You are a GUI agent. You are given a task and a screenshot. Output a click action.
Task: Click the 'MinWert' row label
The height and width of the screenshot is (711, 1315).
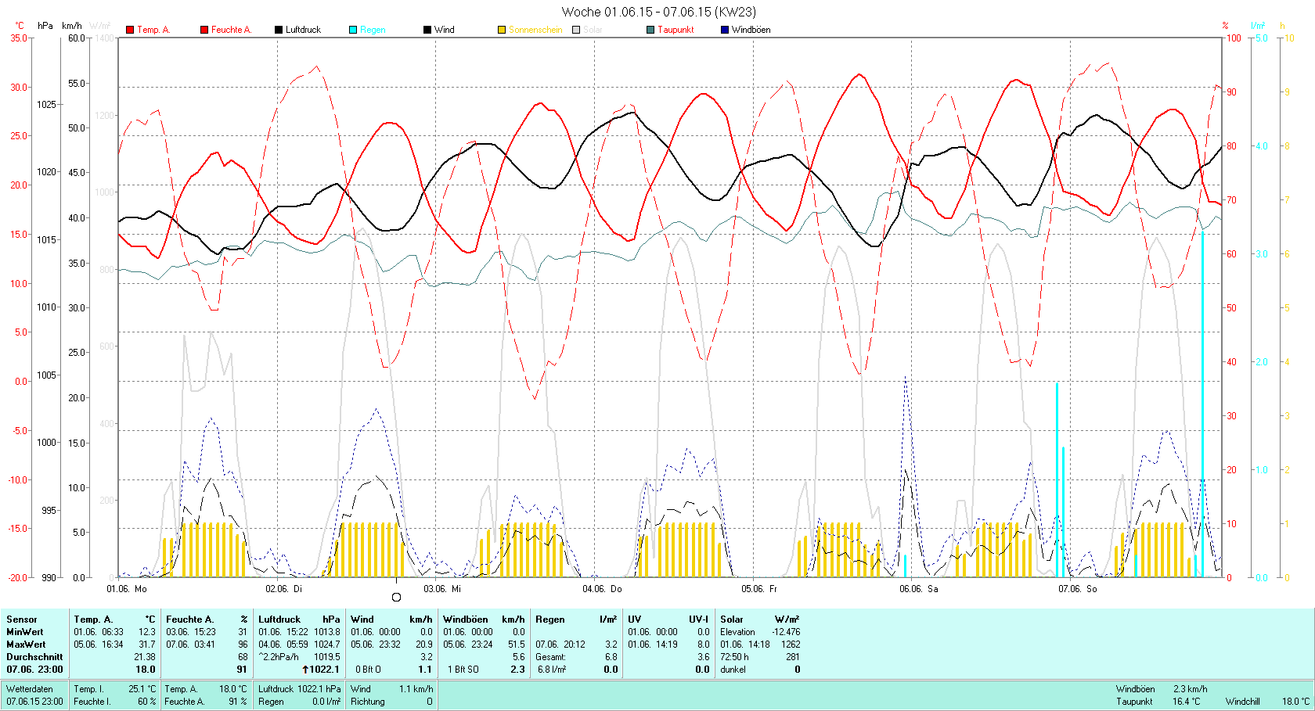(x=25, y=632)
